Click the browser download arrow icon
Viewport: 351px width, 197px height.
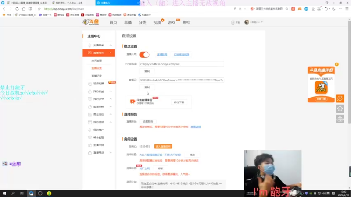(x=313, y=9)
